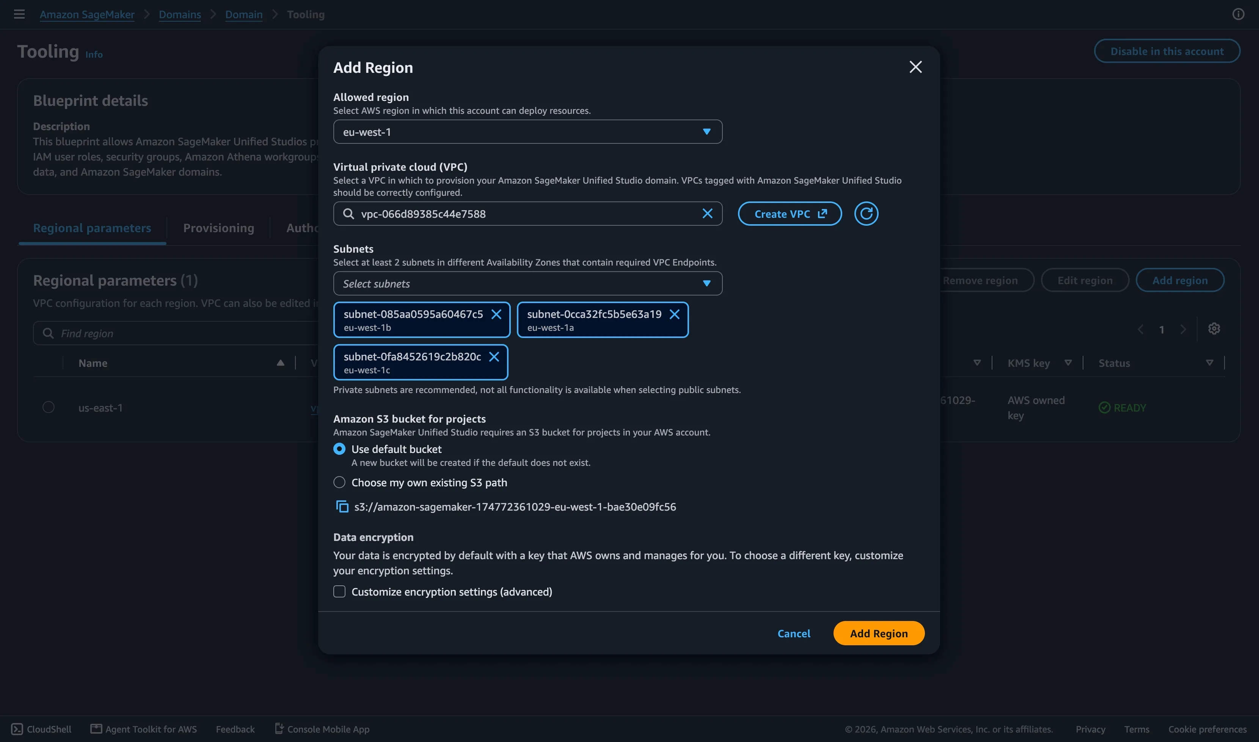Image resolution: width=1259 pixels, height=742 pixels.
Task: Click the AWS owned key cell
Action: tap(1036, 407)
